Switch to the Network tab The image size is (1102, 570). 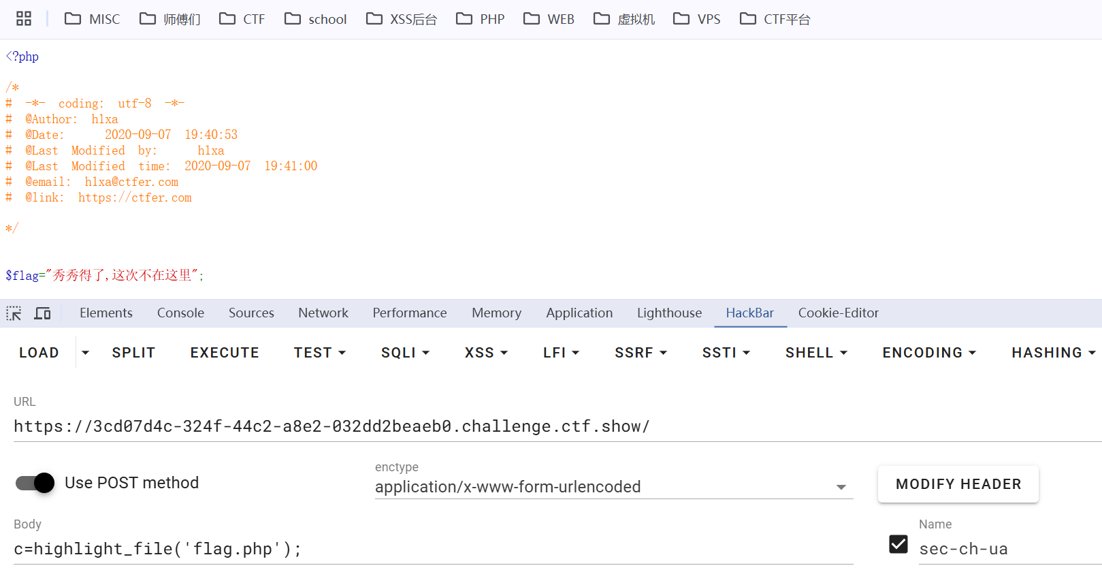[x=323, y=313]
